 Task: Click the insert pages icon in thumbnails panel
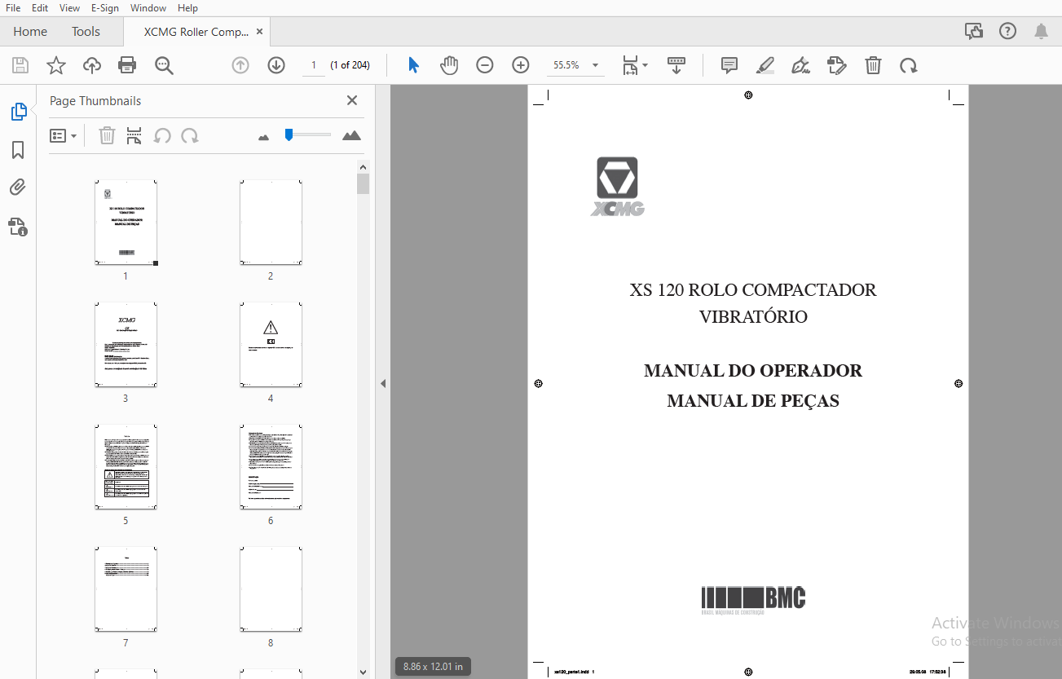(x=134, y=135)
